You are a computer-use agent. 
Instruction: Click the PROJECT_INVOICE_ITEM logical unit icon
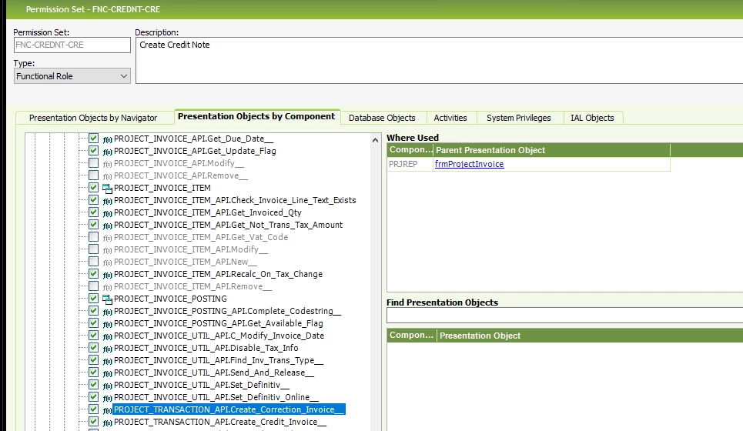pyautogui.click(x=107, y=188)
